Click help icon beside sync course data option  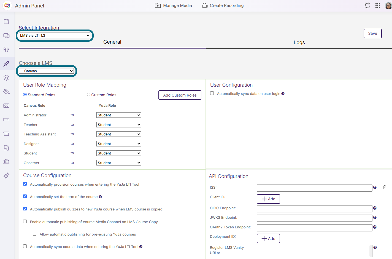(x=141, y=247)
